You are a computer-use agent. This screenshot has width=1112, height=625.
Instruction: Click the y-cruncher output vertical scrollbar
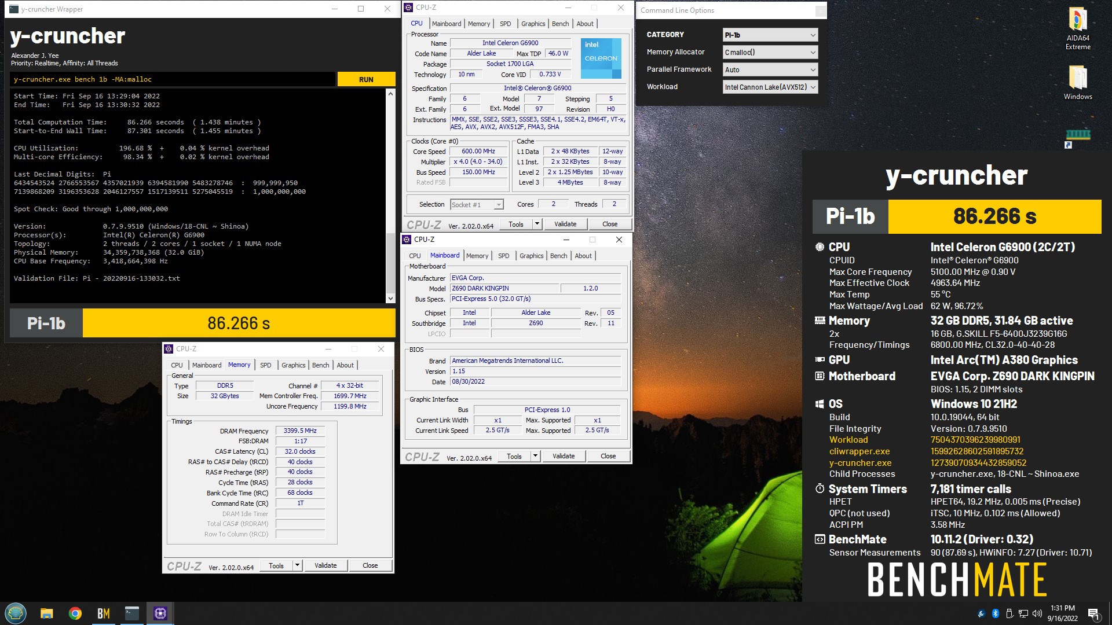(x=390, y=196)
